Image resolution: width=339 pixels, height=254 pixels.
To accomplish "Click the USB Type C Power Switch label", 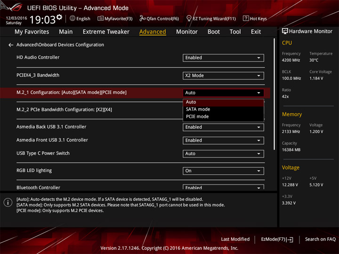I will click(43, 153).
